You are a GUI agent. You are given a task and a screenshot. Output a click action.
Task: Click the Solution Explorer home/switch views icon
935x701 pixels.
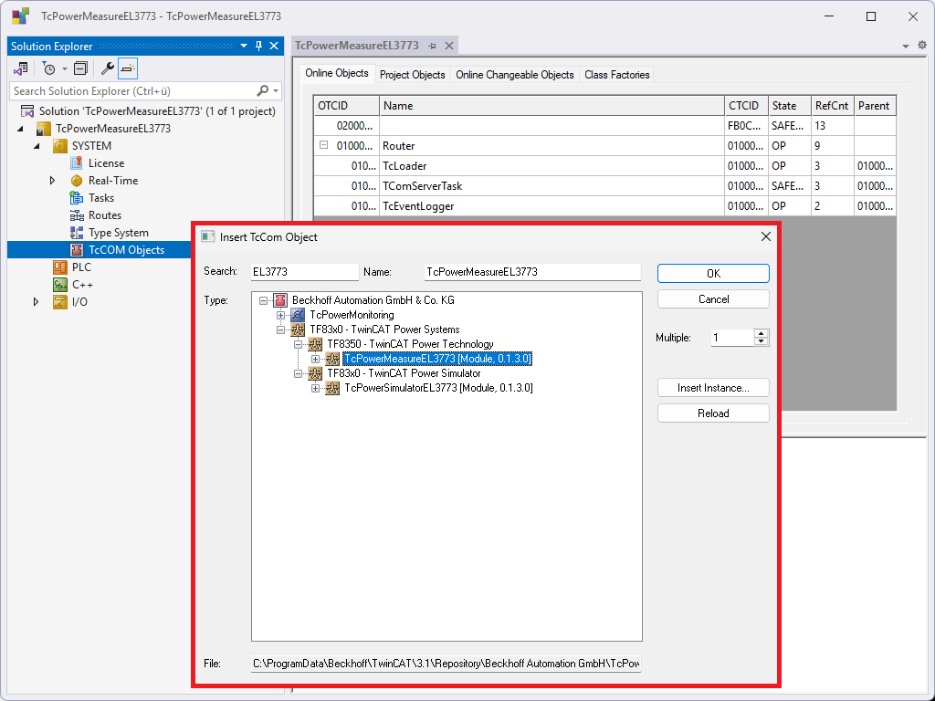pos(21,69)
